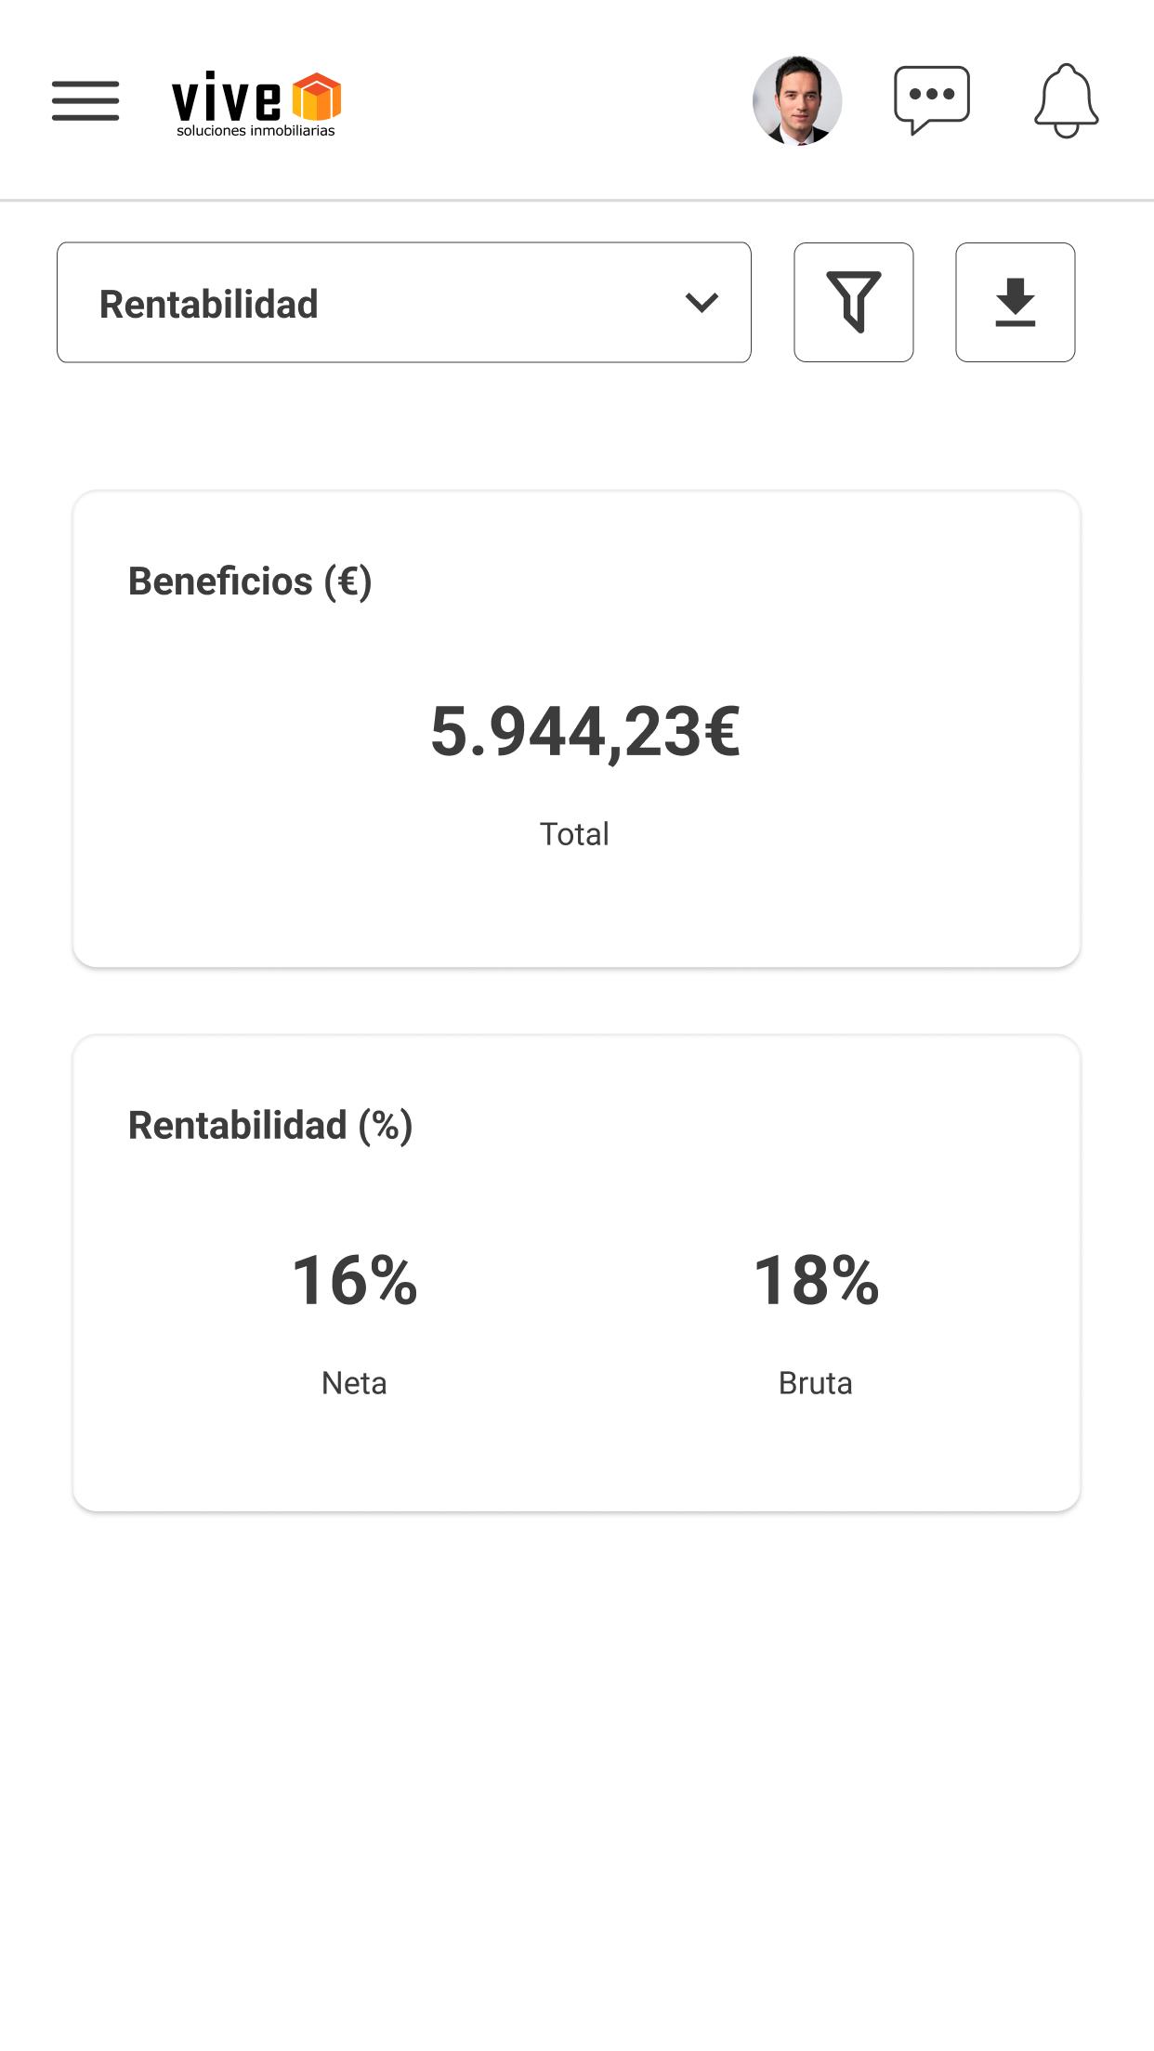This screenshot has width=1154, height=2051.
Task: Click the Total label under benefits
Action: coord(575,834)
